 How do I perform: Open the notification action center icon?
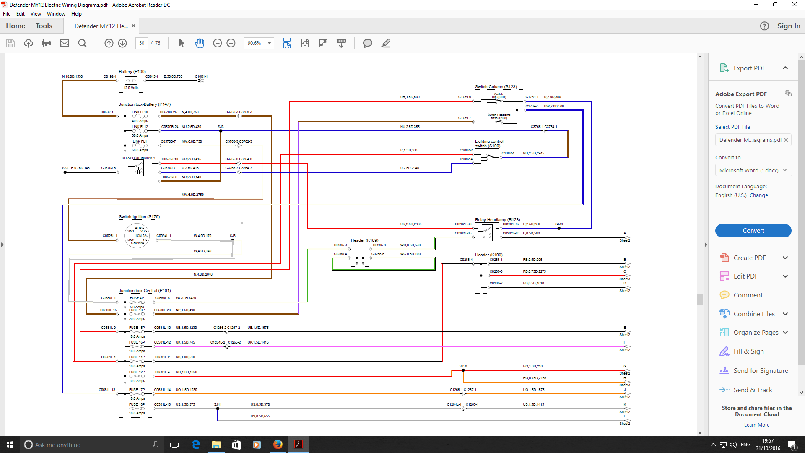792,445
